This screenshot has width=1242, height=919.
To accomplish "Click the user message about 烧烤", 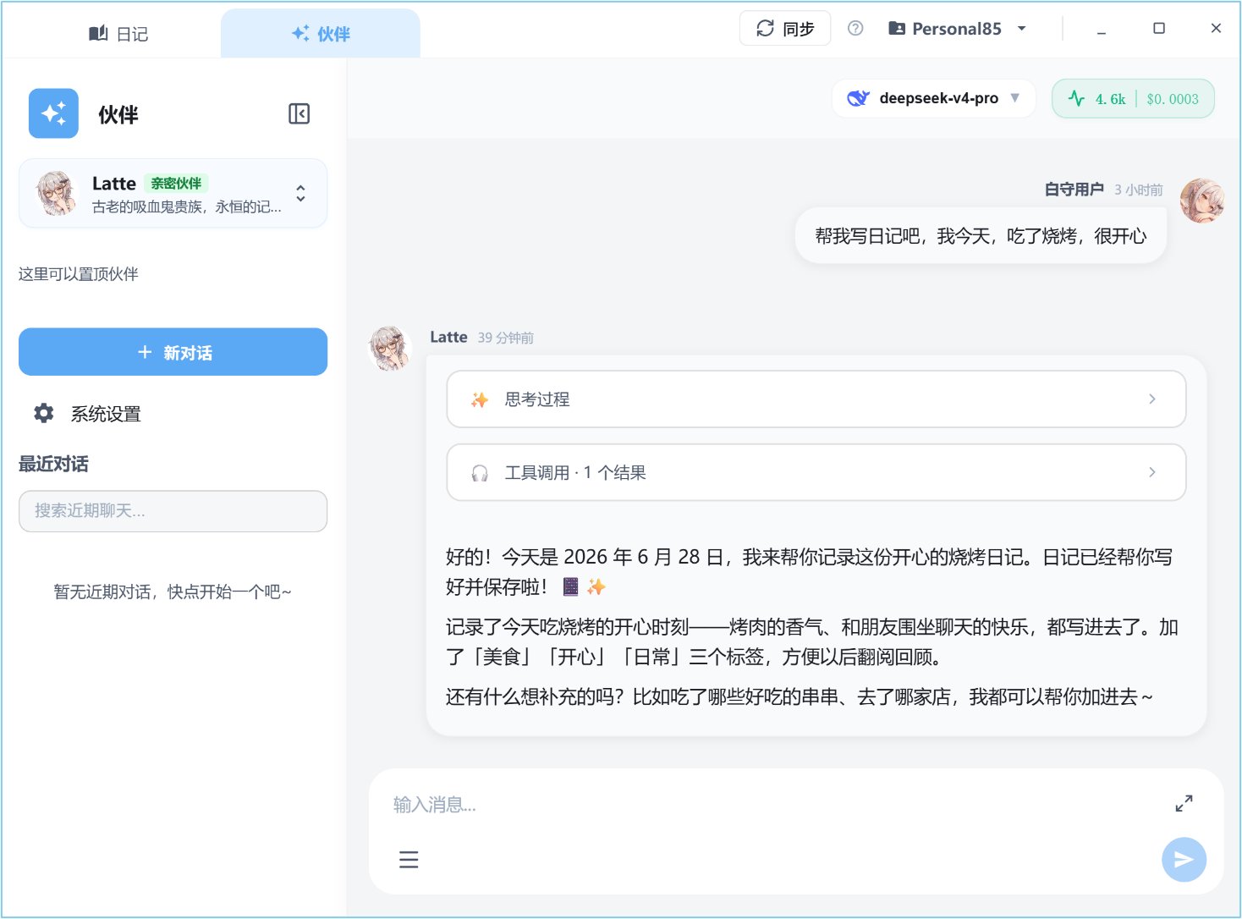I will [x=981, y=236].
